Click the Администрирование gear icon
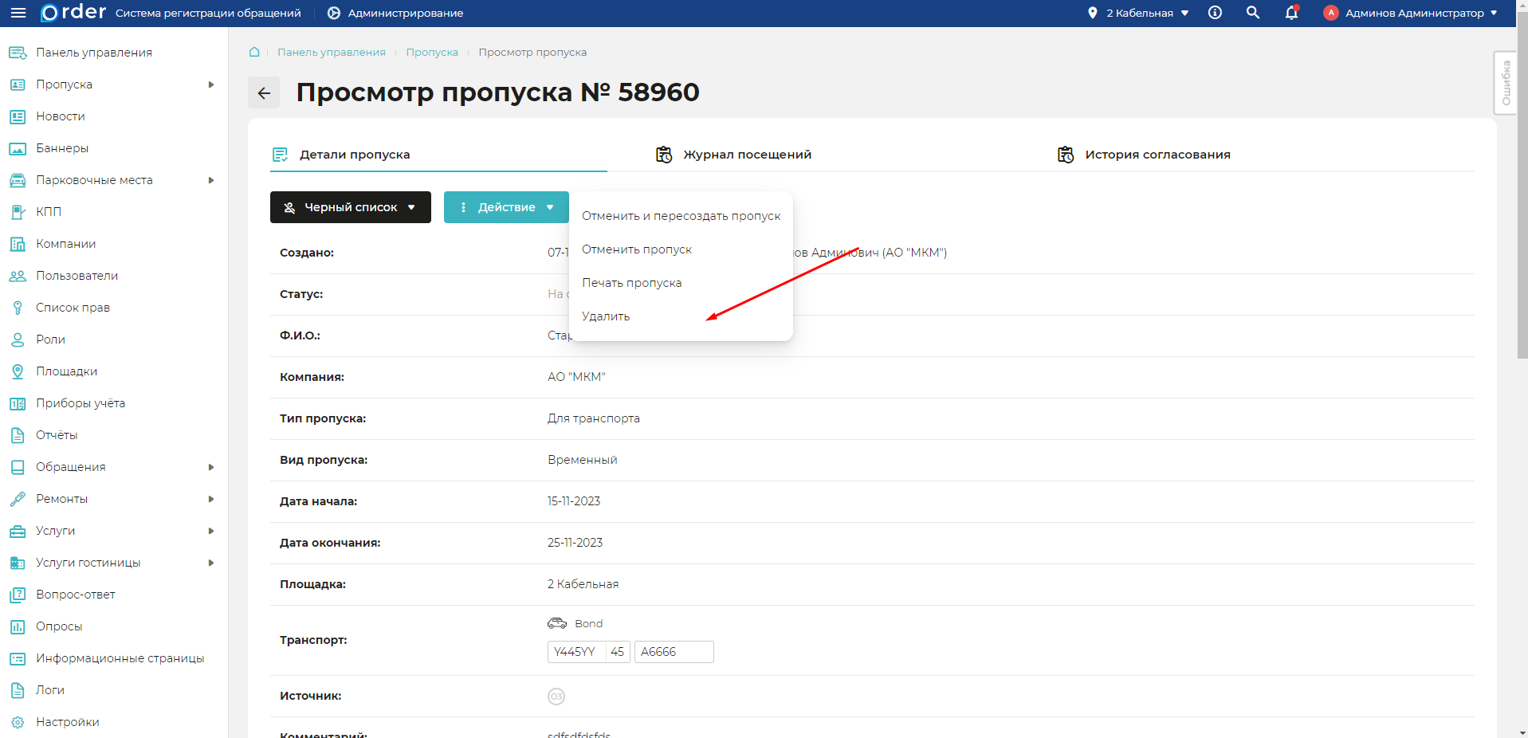The width and height of the screenshot is (1528, 738). click(x=334, y=13)
